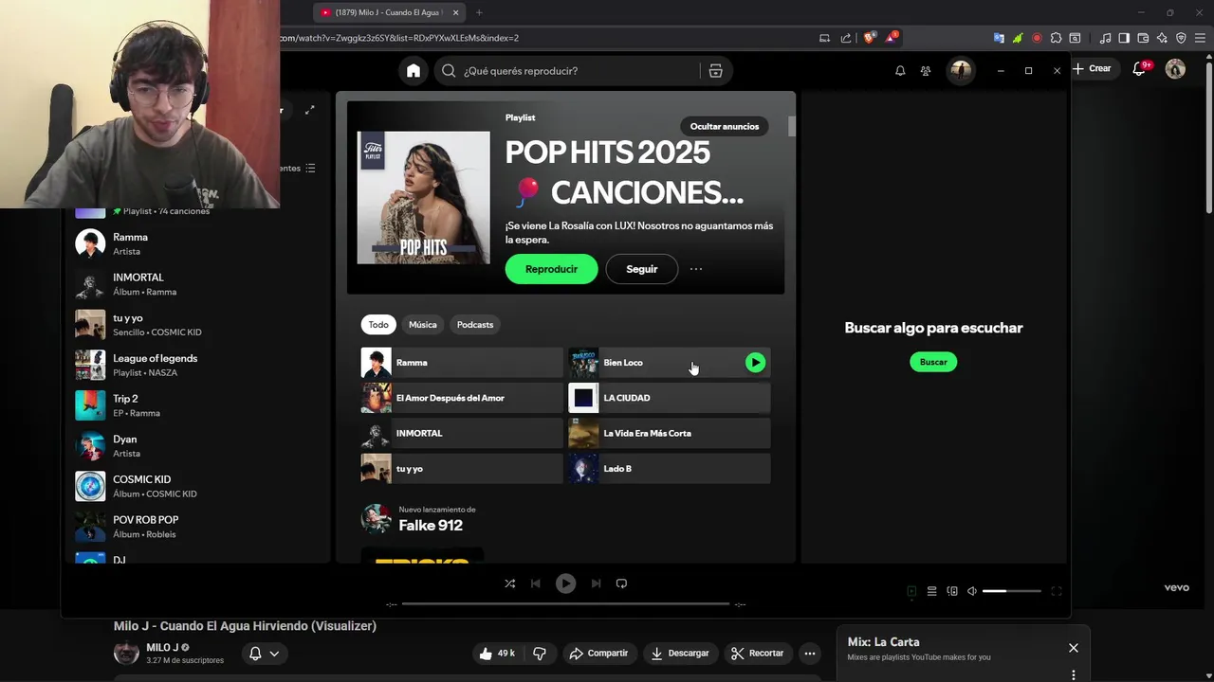Screen dimensions: 1214x682
Task: Click Ocultar anuncios button
Action: coord(725,126)
